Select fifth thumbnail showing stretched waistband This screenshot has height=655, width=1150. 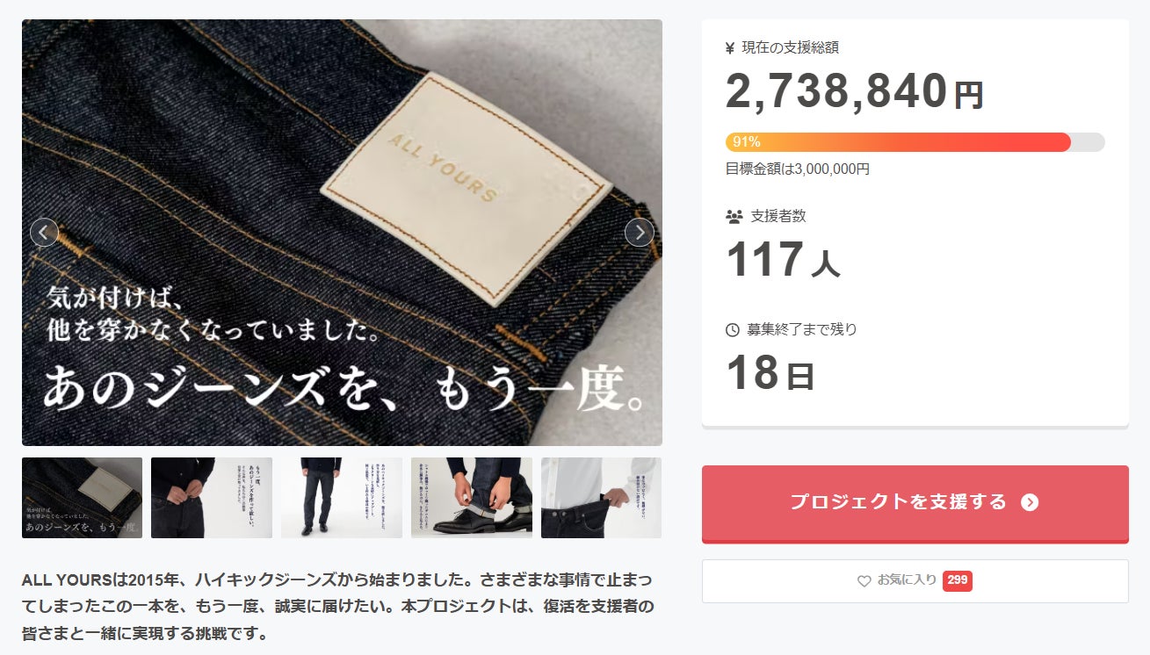[601, 498]
